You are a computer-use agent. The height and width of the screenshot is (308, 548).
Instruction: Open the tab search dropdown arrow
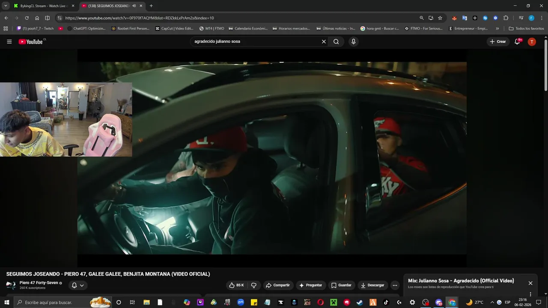[x=5, y=6]
